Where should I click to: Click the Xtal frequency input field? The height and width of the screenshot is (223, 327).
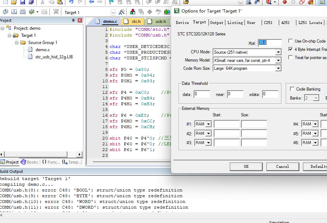coord(270,43)
